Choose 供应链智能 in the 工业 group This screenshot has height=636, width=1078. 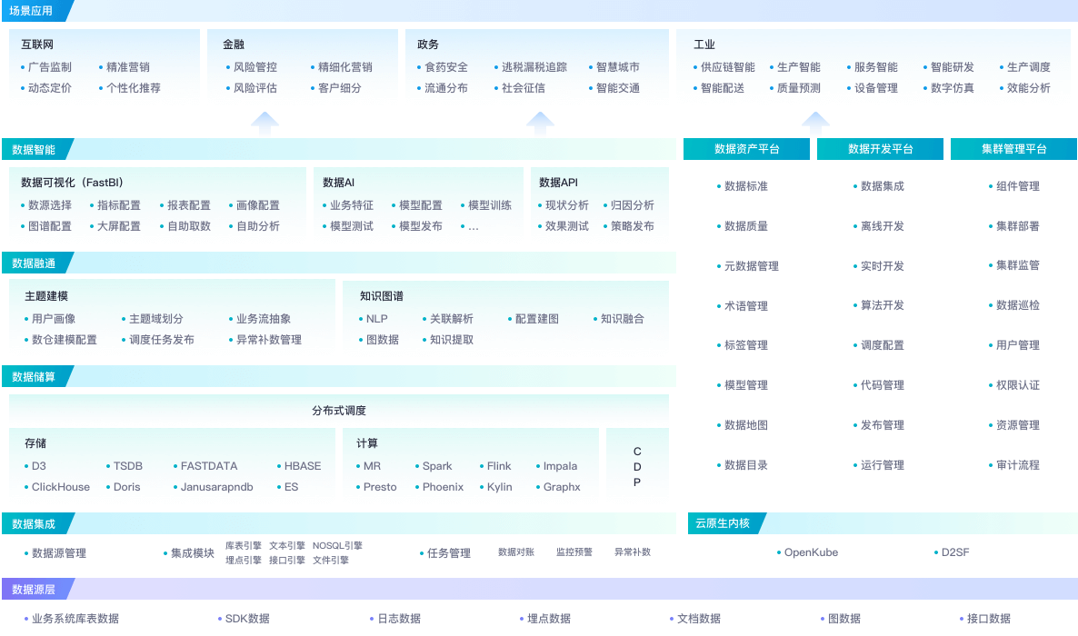point(727,67)
